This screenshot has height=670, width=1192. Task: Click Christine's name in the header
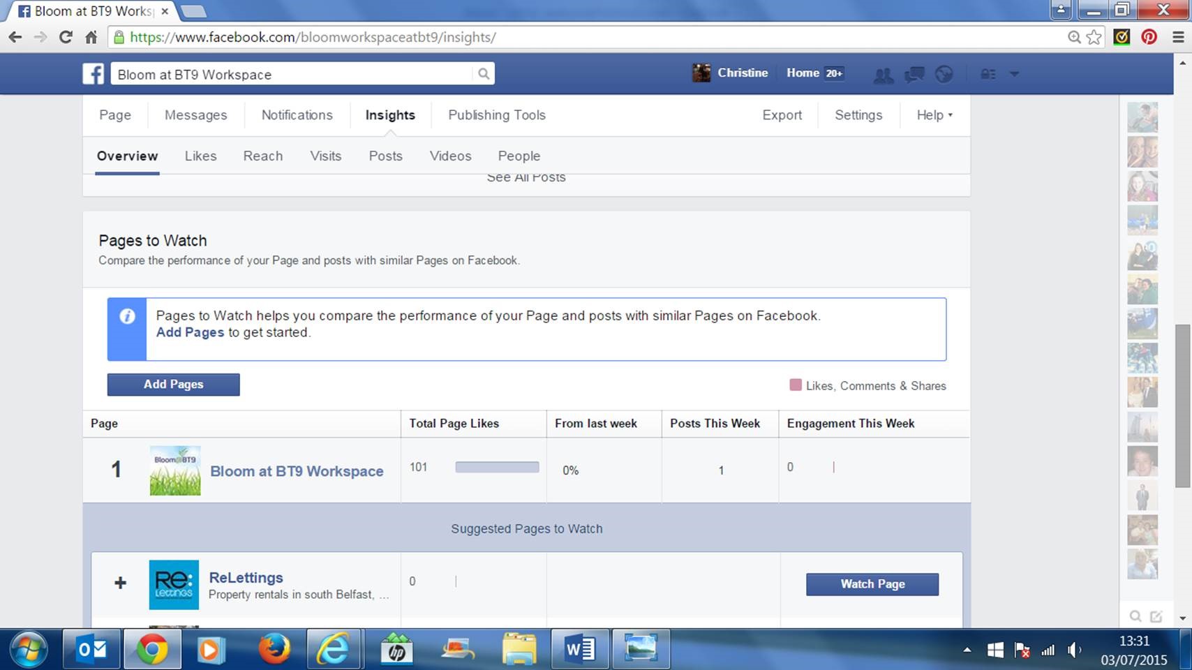(743, 73)
